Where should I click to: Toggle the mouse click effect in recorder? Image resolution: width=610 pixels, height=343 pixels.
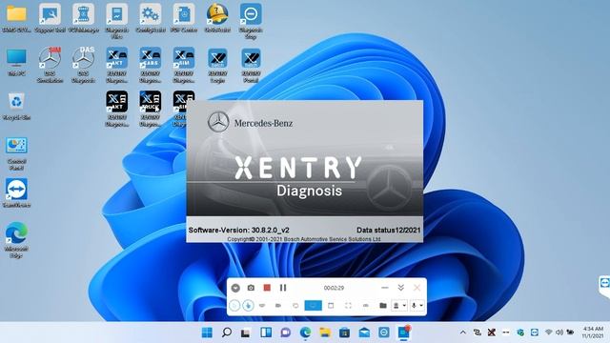tap(248, 306)
